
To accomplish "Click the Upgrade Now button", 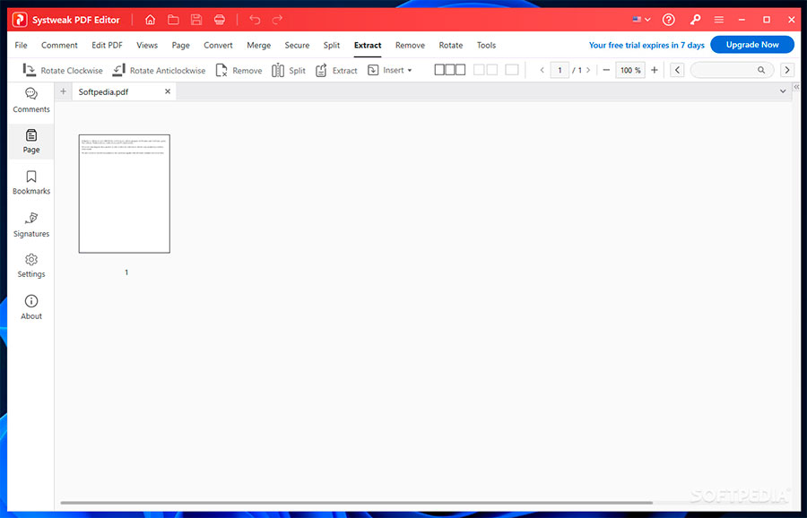I will [x=751, y=45].
